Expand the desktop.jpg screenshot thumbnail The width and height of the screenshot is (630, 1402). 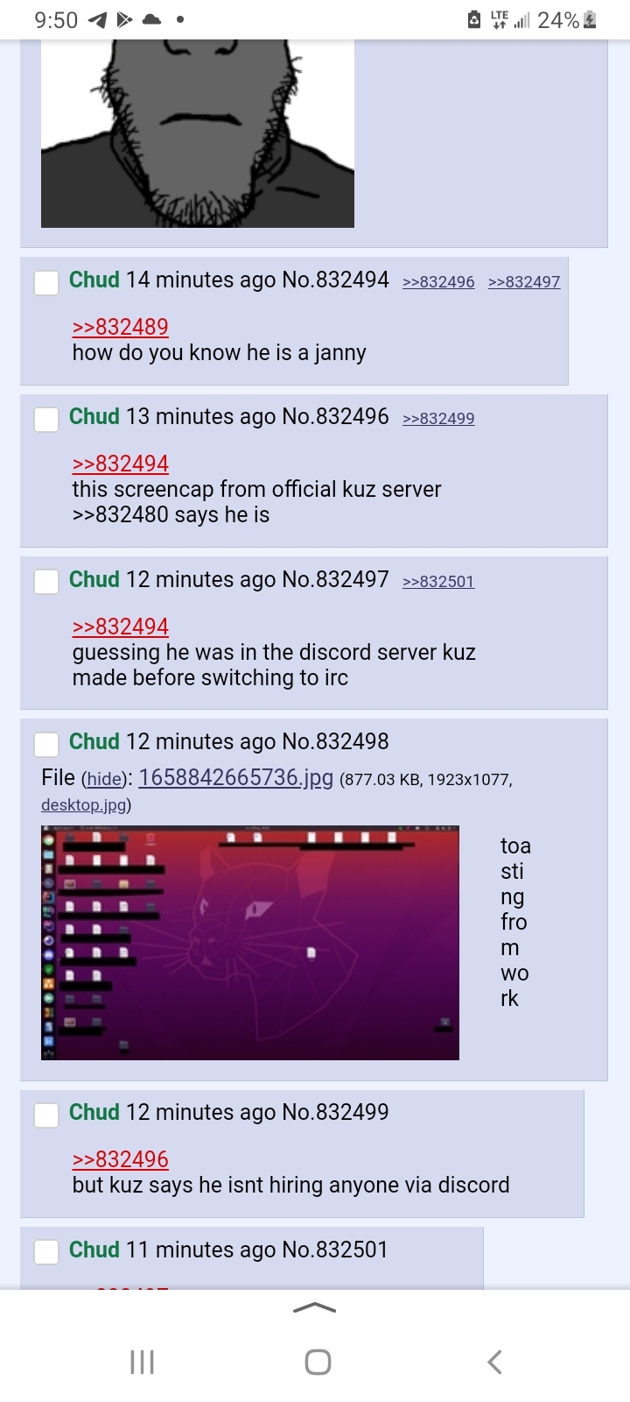point(250,943)
